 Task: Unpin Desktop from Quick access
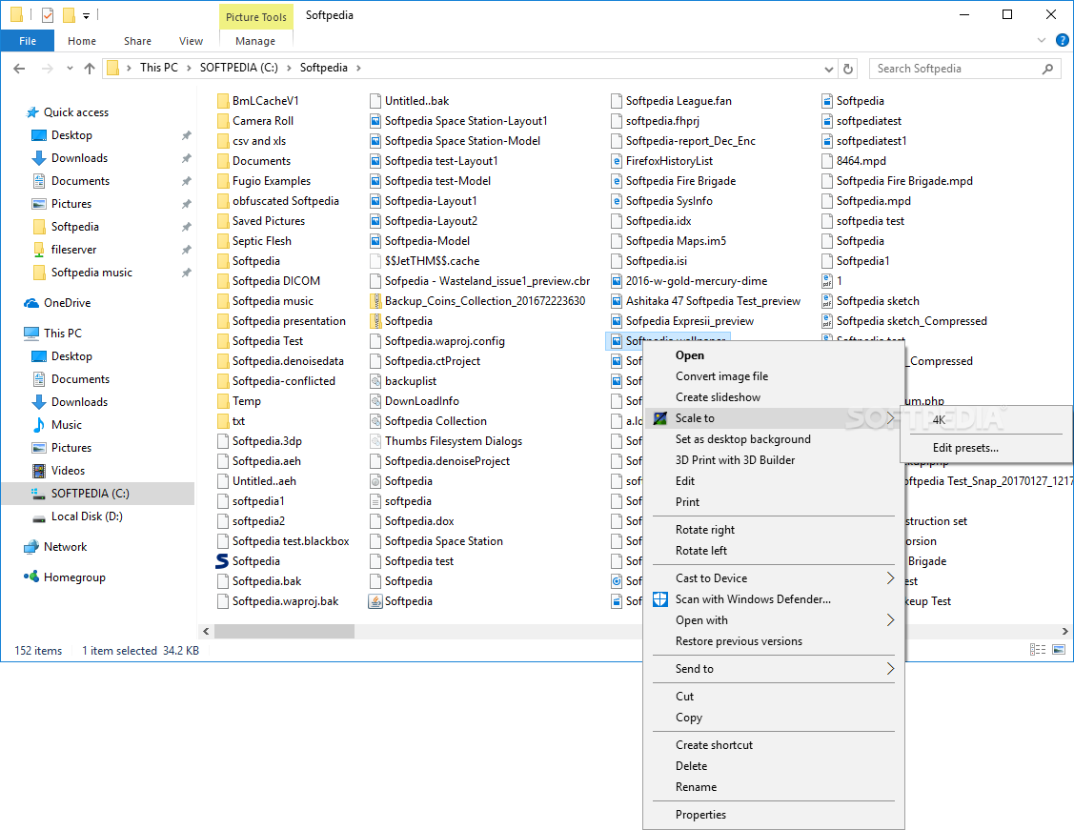pyautogui.click(x=186, y=135)
